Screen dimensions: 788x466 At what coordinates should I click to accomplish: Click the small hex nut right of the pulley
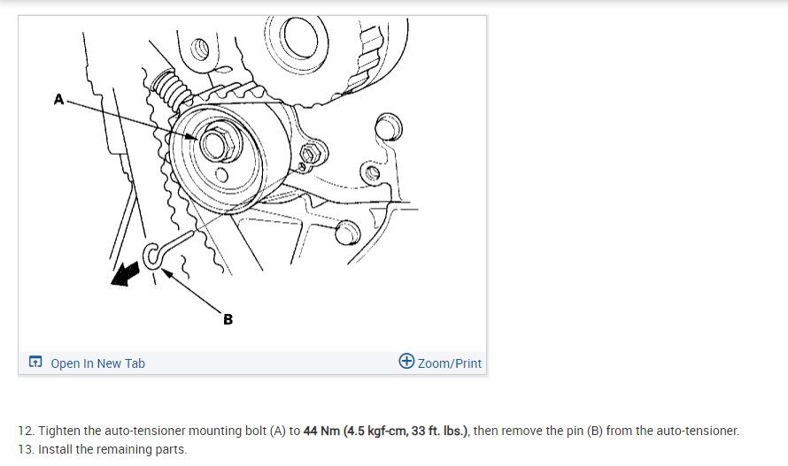pyautogui.click(x=310, y=153)
